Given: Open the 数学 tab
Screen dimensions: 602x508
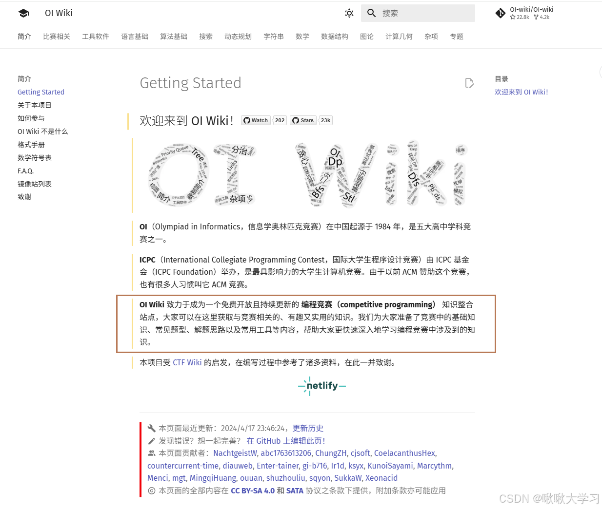Looking at the screenshot, I should (x=302, y=37).
